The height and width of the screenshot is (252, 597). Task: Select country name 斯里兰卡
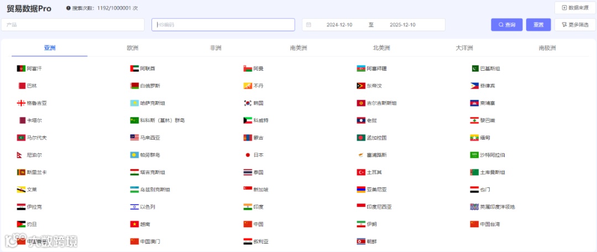click(x=37, y=172)
